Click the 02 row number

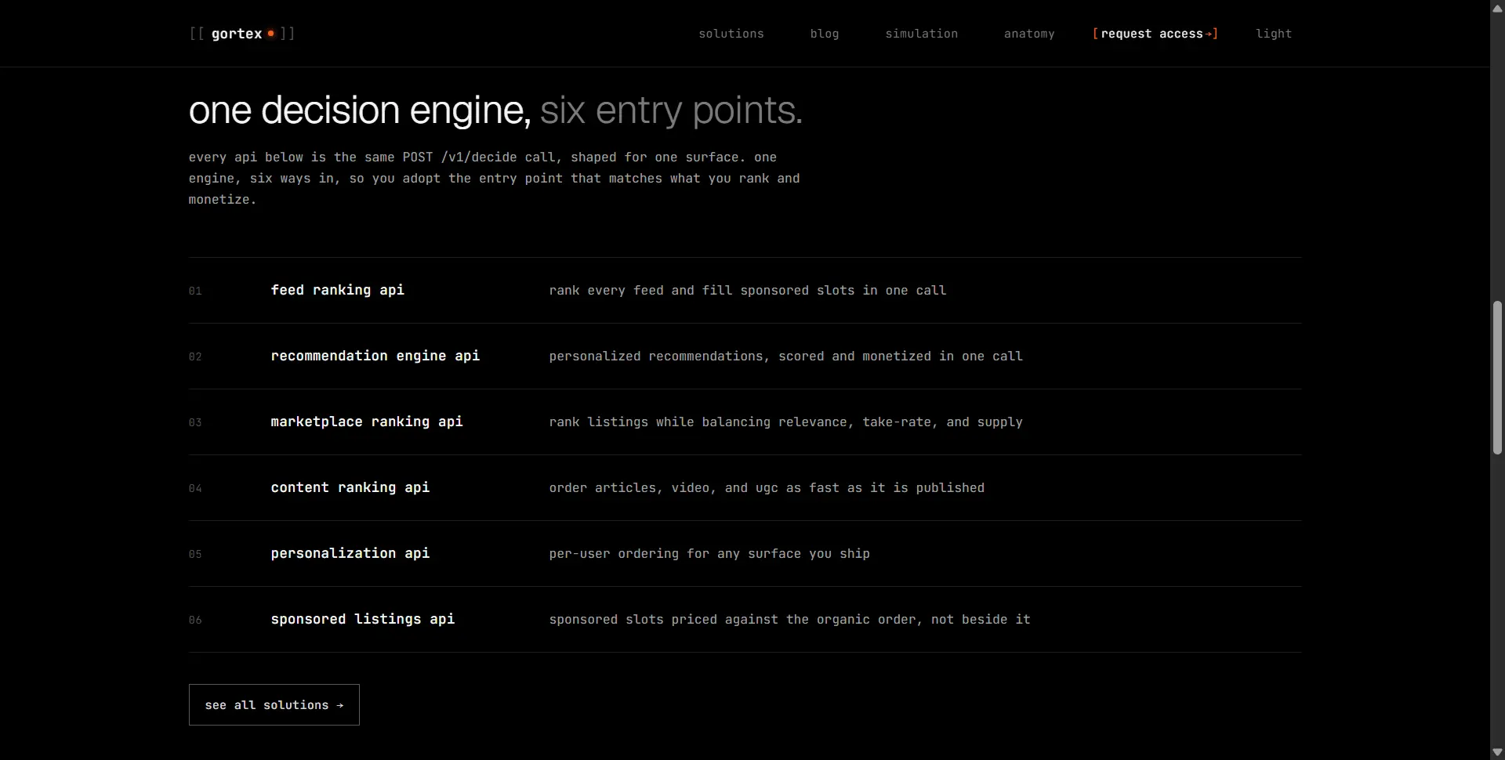pyautogui.click(x=195, y=356)
